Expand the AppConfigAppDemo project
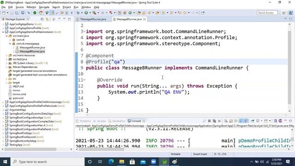295x166 pixels. pyautogui.click(x=3, y=24)
